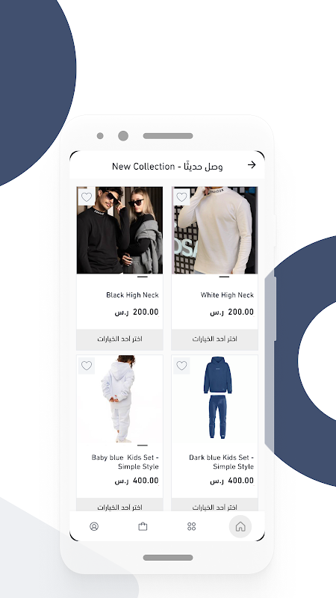View the Baby blue Kids Set image
The height and width of the screenshot is (598, 336).
click(x=119, y=399)
